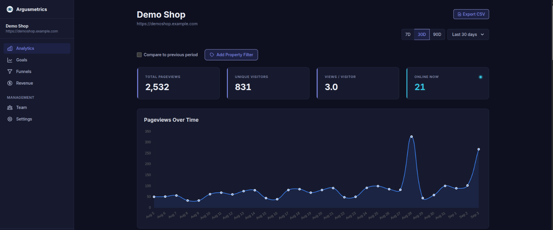Click the 3.0 views per visitor value
Image resolution: width=553 pixels, height=230 pixels.
coord(331,87)
